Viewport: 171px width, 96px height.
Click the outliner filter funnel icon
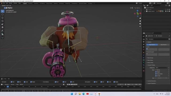pyautogui.click(x=166, y=5)
